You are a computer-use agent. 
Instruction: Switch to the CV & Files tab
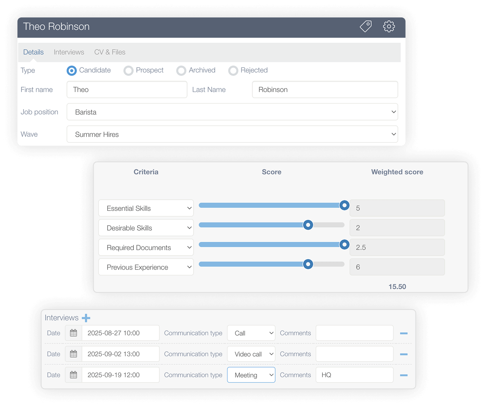pyautogui.click(x=110, y=52)
